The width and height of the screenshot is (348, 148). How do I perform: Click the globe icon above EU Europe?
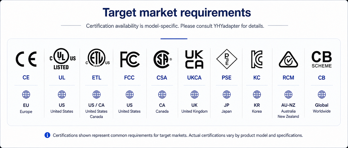(26, 95)
